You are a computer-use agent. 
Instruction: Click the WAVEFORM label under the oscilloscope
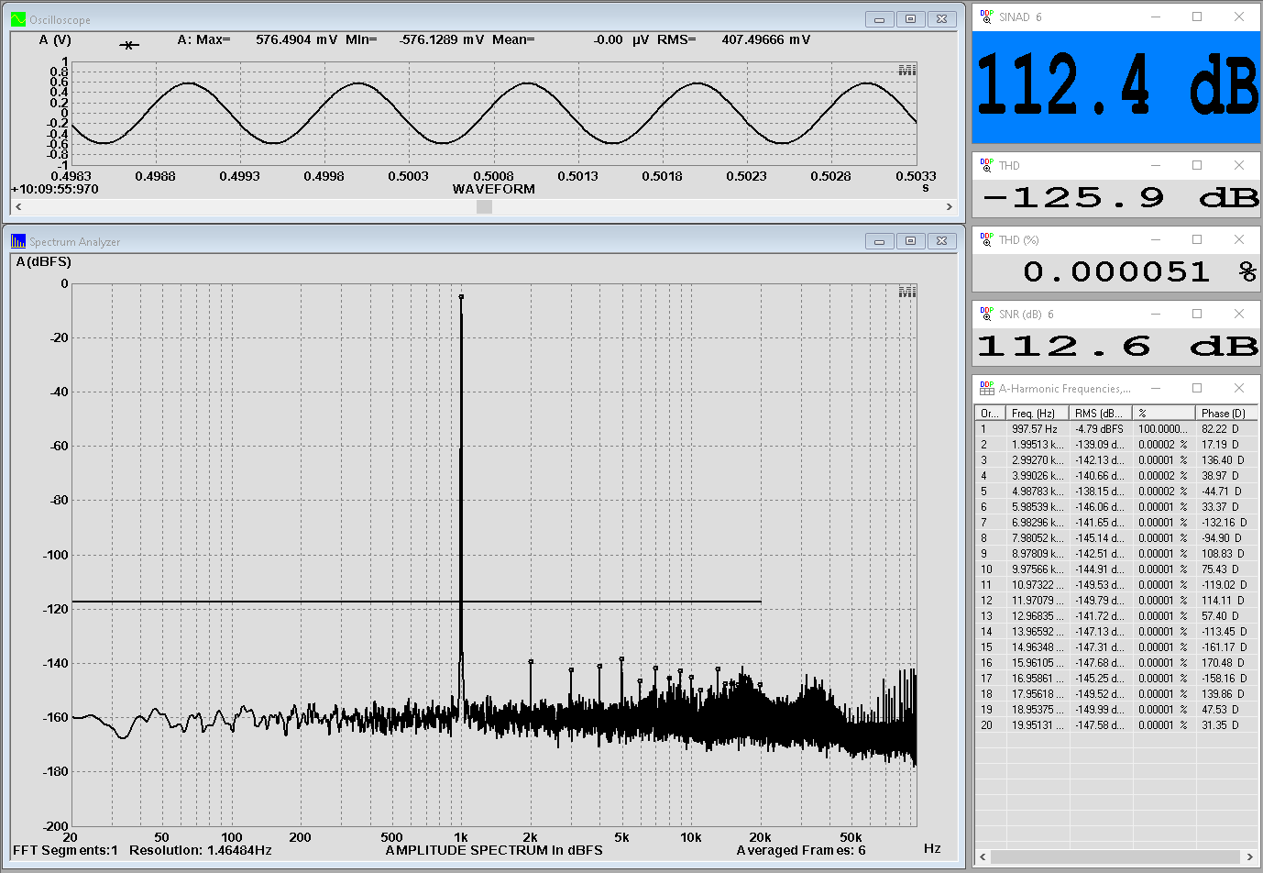493,189
